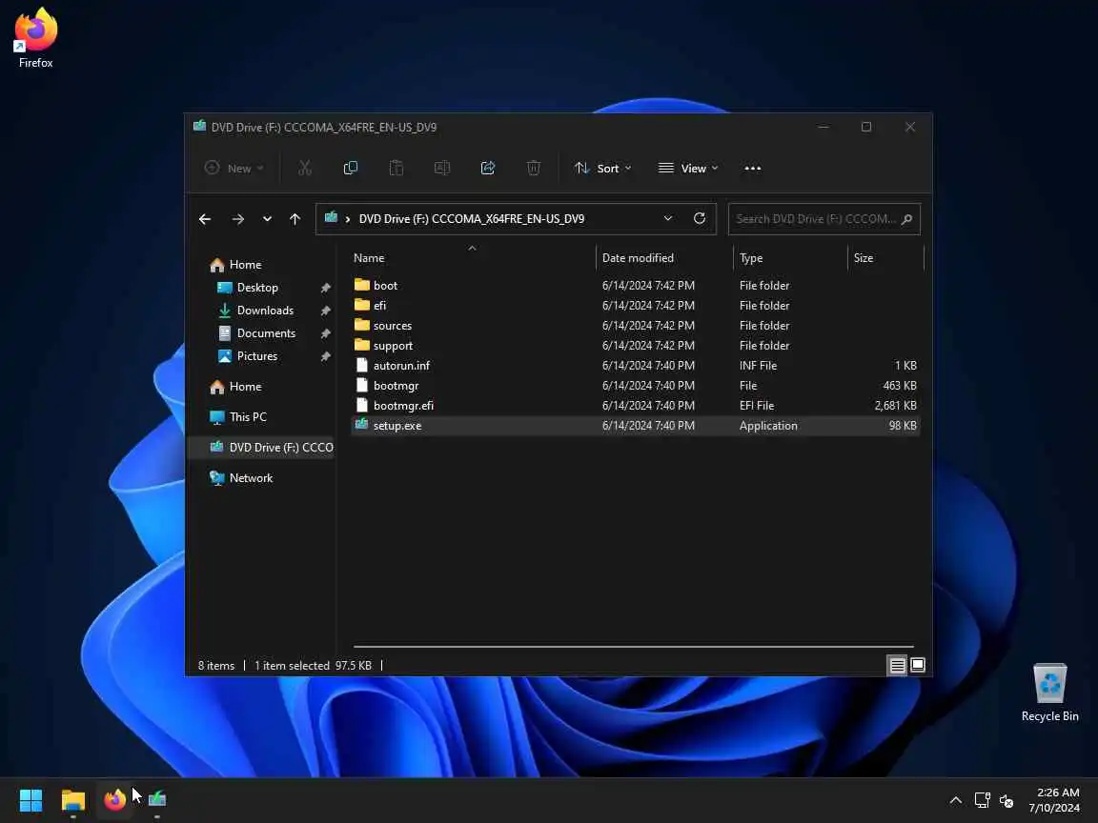Select the support folder icon
This screenshot has width=1098, height=823.
tap(361, 345)
